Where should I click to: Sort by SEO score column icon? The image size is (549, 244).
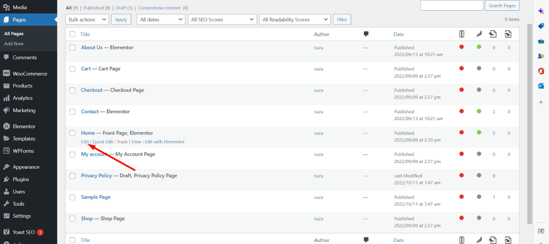click(462, 34)
